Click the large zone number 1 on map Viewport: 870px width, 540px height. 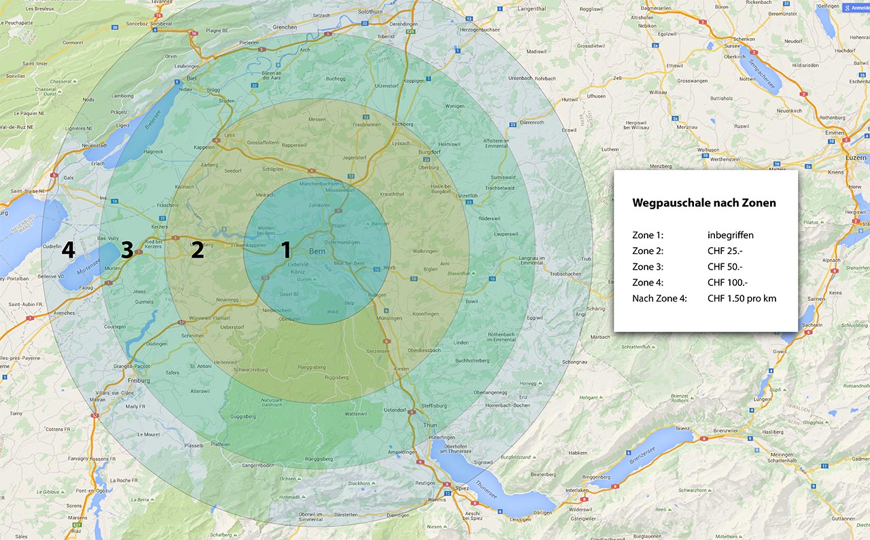click(x=286, y=250)
